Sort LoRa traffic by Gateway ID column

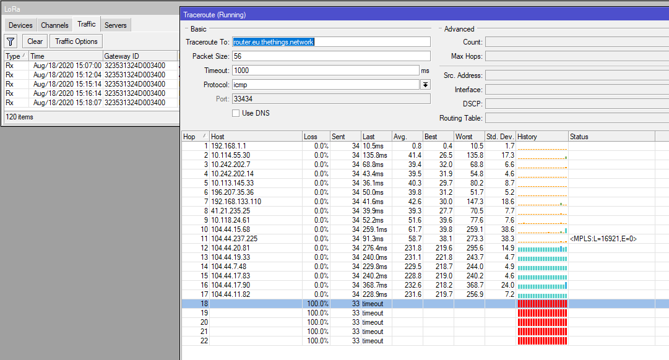[140, 56]
